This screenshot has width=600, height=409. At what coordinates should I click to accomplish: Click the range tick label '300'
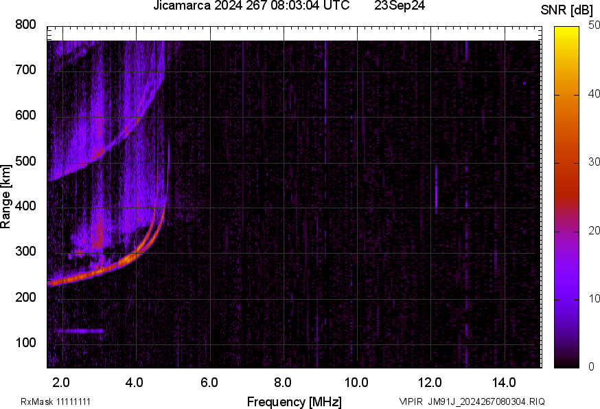point(25,252)
